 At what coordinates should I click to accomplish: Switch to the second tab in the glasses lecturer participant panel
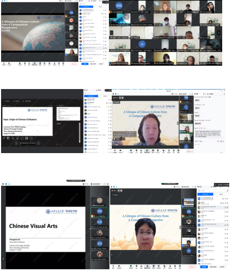(x=221, y=194)
